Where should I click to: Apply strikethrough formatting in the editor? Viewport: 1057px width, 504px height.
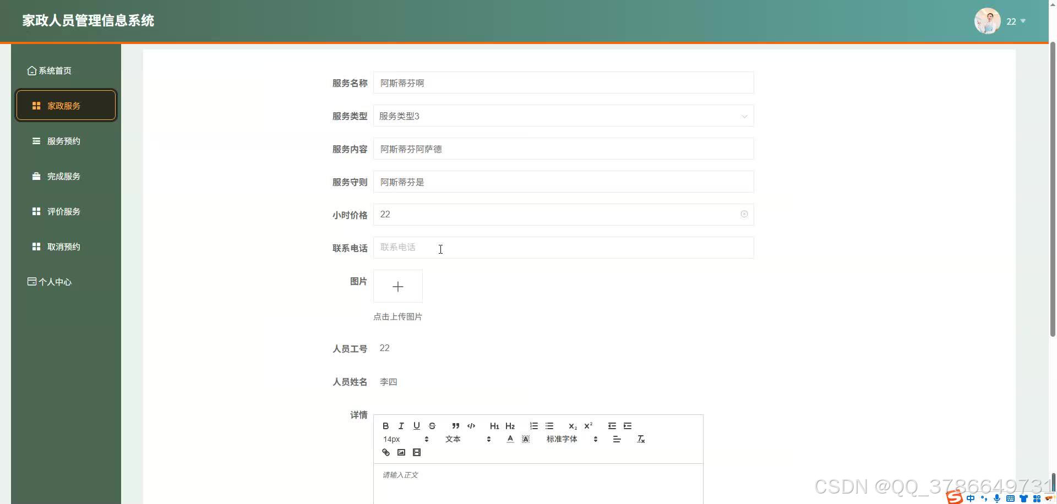[432, 425]
